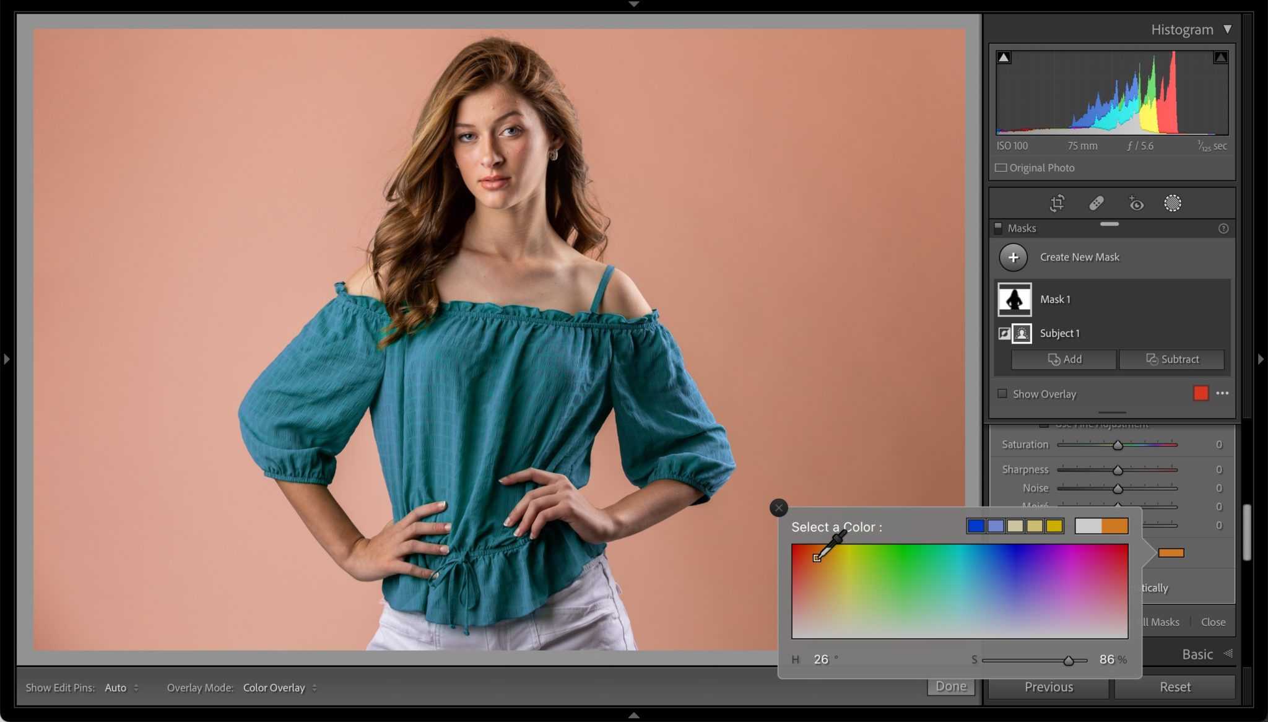Select the Mask 1 entry in Masks panel
Viewport: 1268px width, 722px height.
[1056, 299]
